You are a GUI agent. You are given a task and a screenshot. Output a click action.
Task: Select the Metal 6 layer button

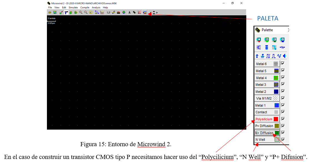(267, 64)
